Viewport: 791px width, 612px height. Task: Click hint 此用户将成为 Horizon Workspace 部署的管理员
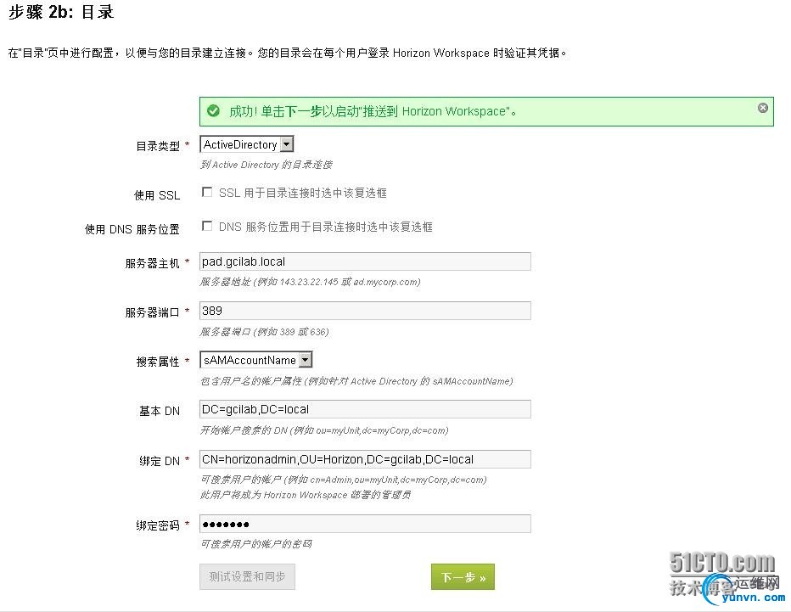(306, 495)
